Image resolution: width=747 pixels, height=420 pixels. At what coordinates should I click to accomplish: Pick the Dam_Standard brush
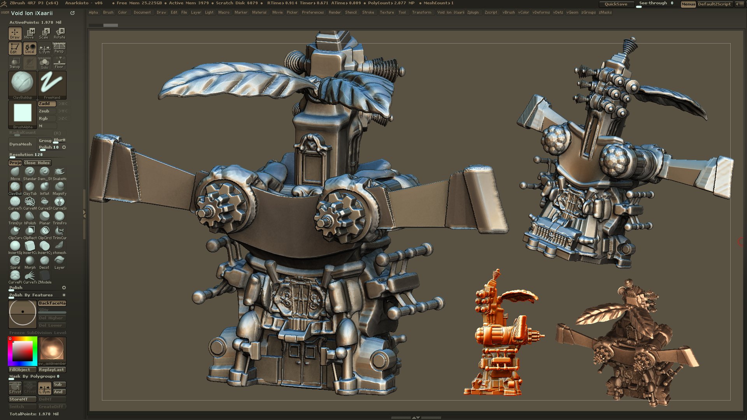coord(45,172)
